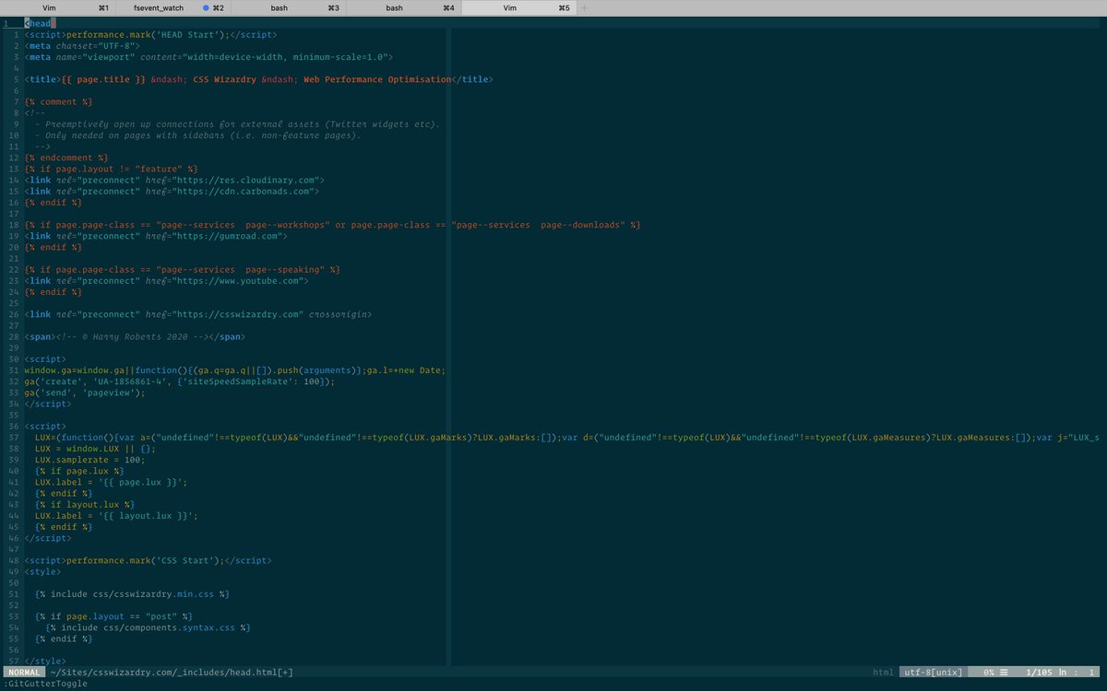Open the second bash tab (⌘4)
This screenshot has width=1107, height=691.
394,7
